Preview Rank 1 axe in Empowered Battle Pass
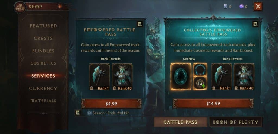The height and width of the screenshot is (134, 278). coord(99,76)
